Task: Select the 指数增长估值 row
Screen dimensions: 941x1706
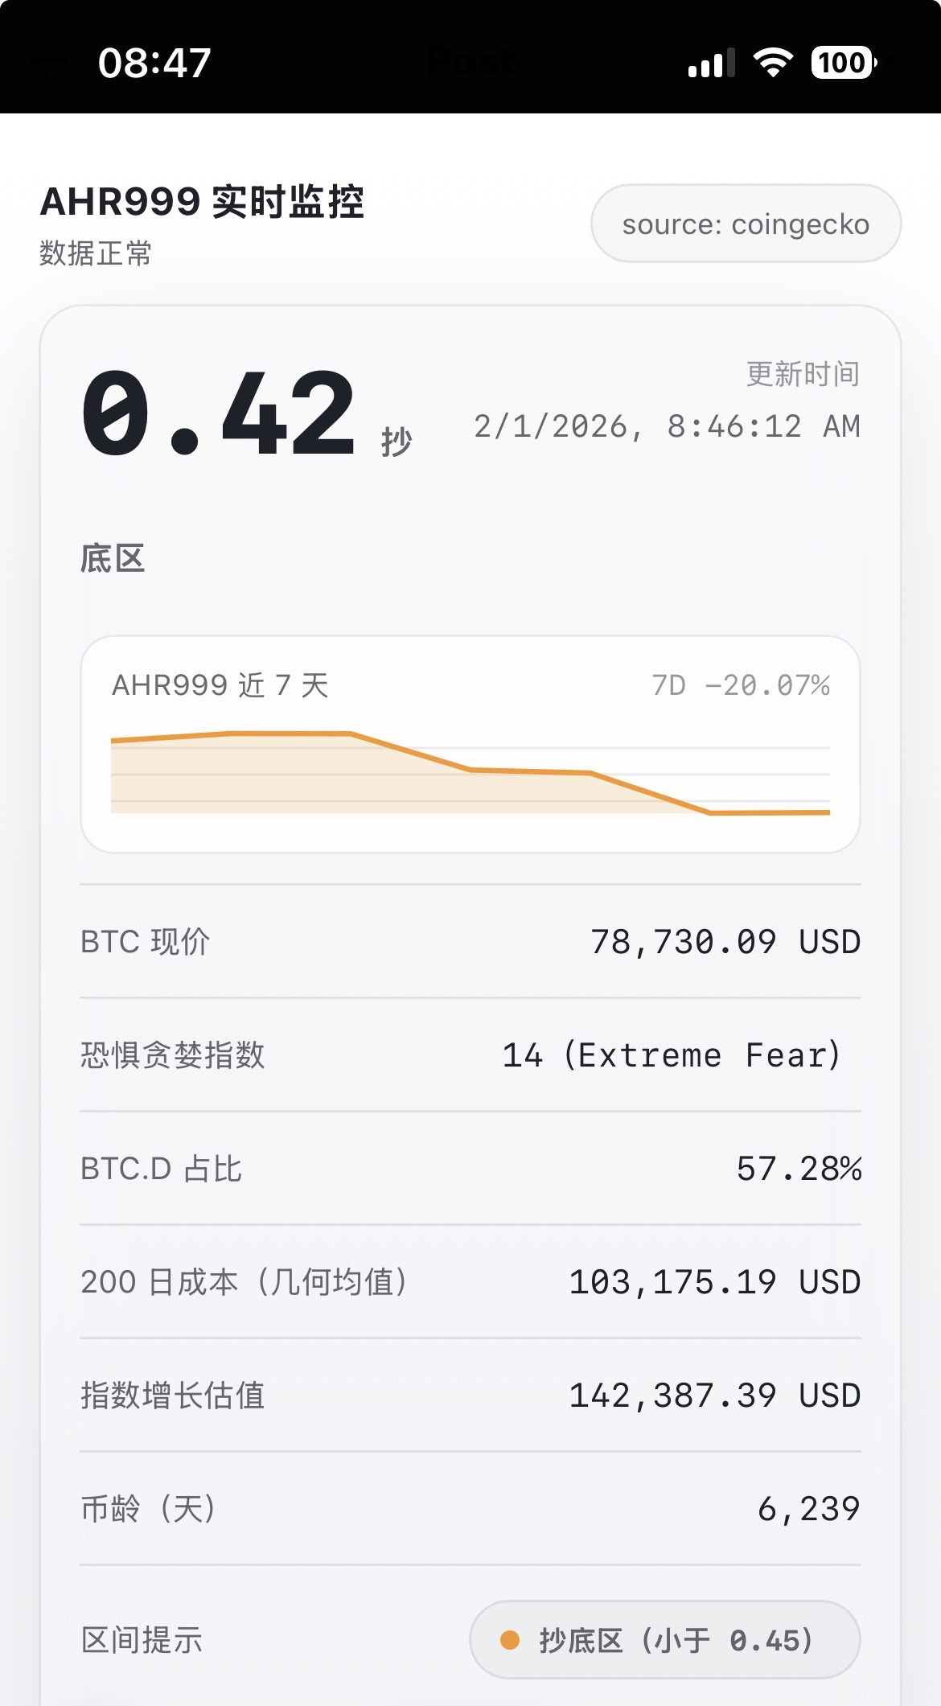Action: 470,1396
